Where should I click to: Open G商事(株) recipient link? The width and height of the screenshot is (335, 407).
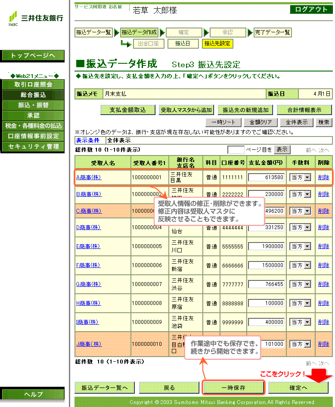pos(89,284)
